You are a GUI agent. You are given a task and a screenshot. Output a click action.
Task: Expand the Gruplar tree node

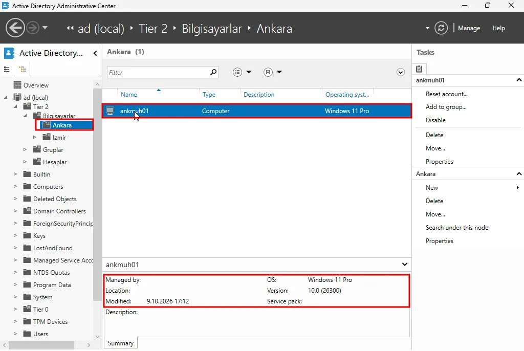point(25,149)
